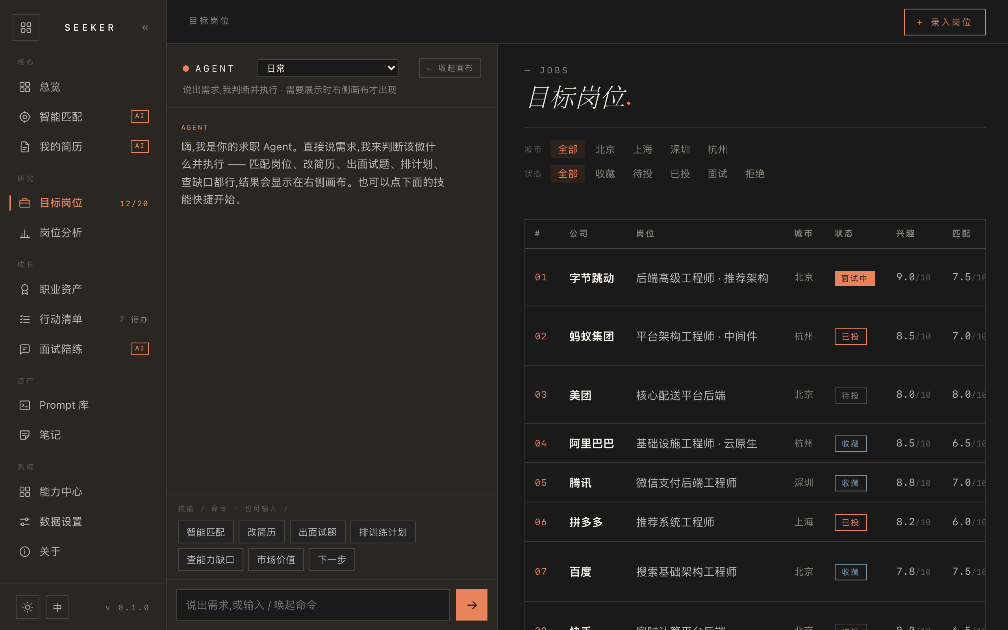Select the 推荐系统工程师 job title
Screen dimensions: 1008x630
tap(675, 522)
